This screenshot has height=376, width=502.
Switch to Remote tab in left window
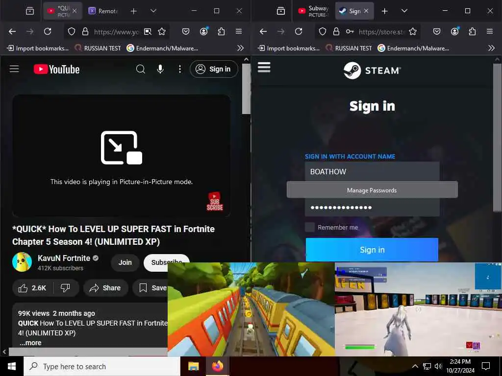point(103,11)
